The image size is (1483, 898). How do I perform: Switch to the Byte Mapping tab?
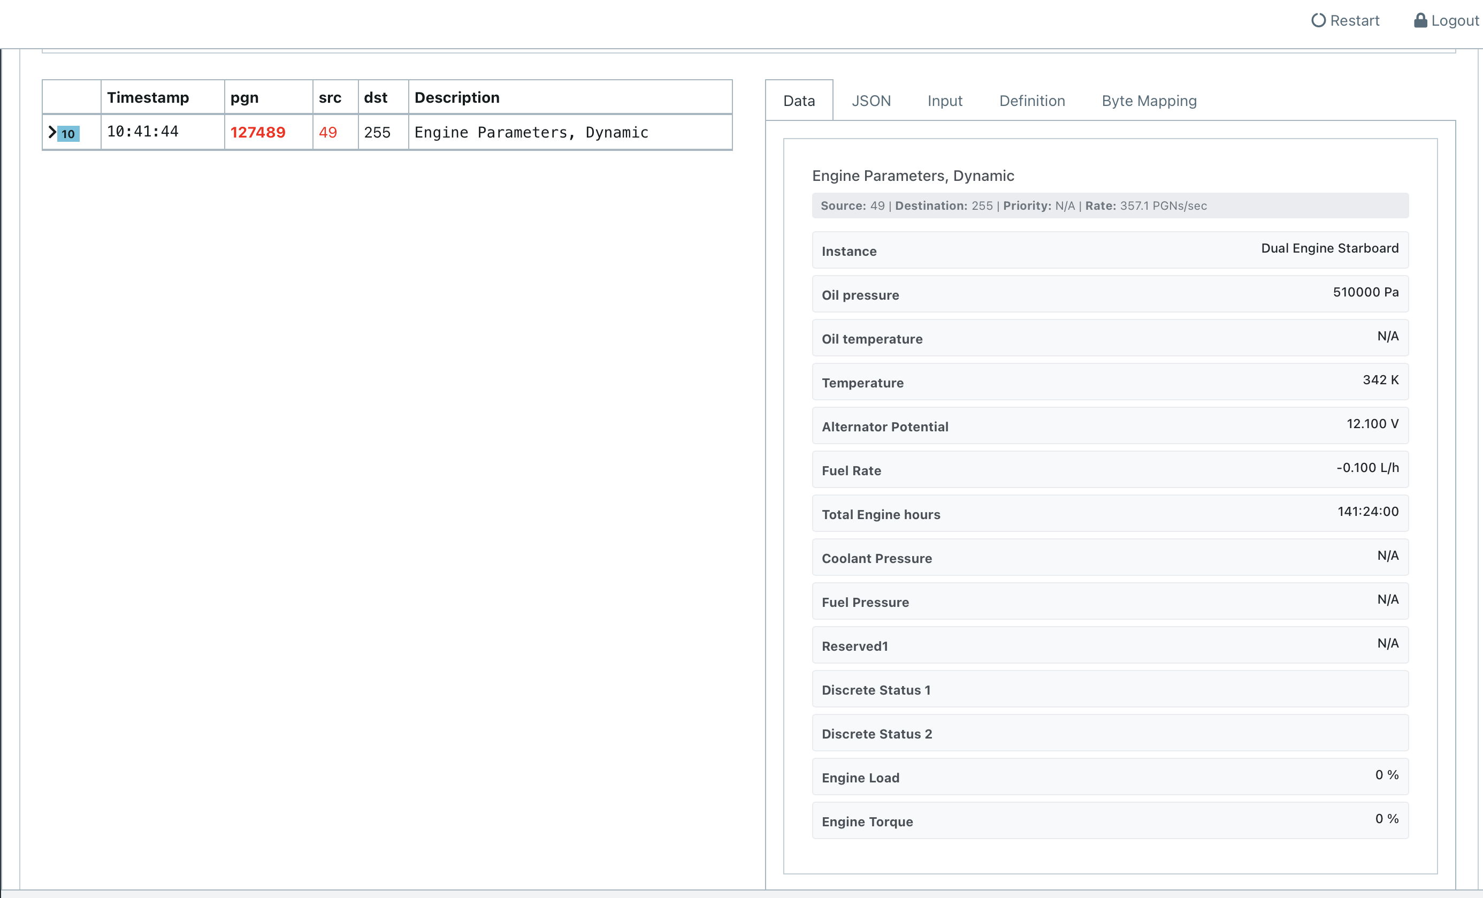coord(1148,101)
